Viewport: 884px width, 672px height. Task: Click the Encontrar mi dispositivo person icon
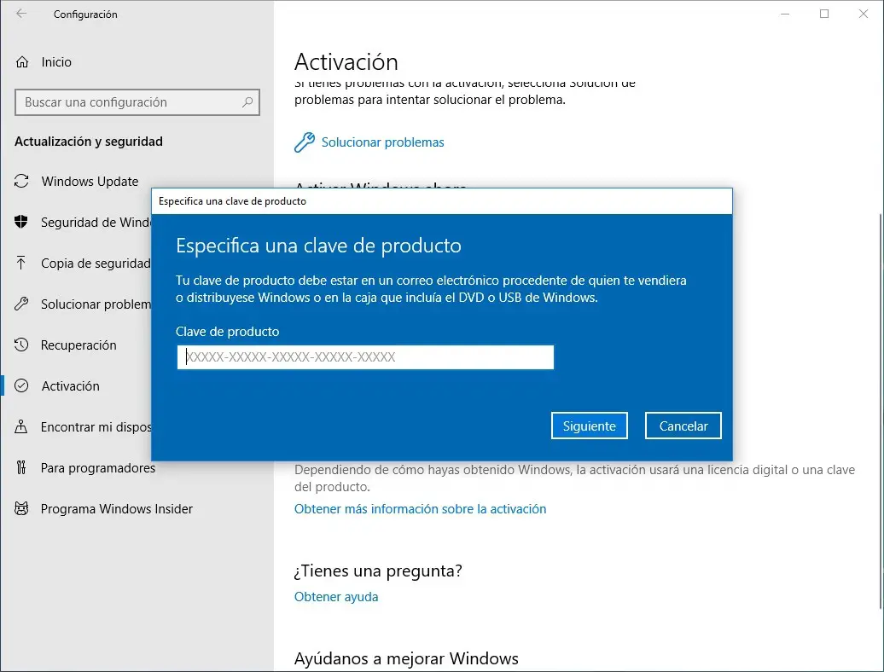[x=20, y=427]
